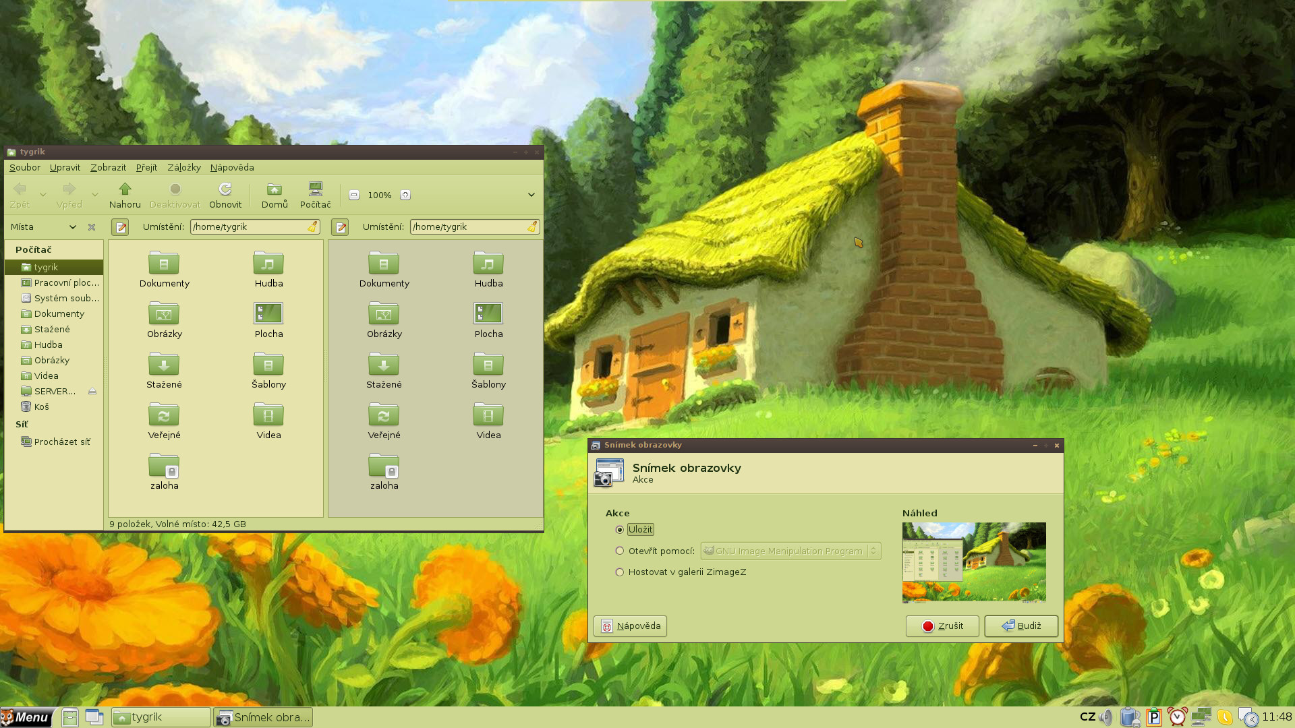Open the Soubor menu
This screenshot has width=1295, height=728.
pyautogui.click(x=25, y=167)
